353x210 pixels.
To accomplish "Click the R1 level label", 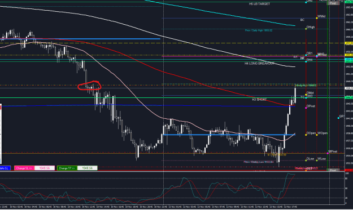I will [295, 57].
